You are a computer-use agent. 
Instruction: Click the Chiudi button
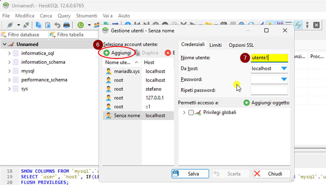[x=271, y=174]
